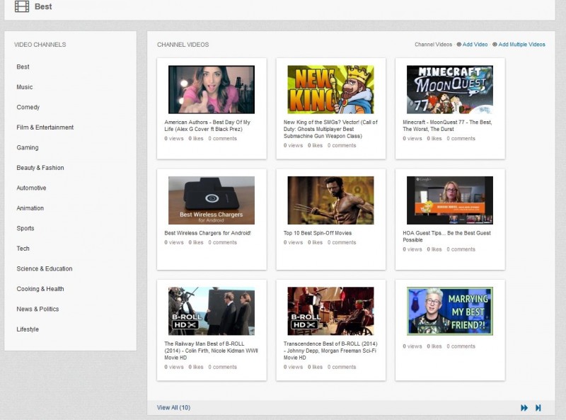Open Beauty & Fashion channel
The width and height of the screenshot is (566, 420).
point(40,168)
